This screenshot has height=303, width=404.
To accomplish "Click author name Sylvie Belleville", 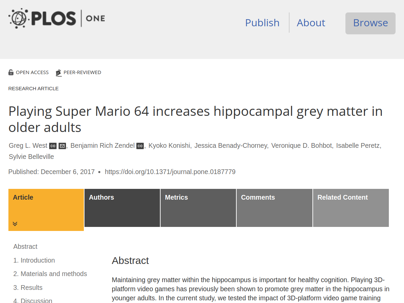I will click(x=31, y=157).
